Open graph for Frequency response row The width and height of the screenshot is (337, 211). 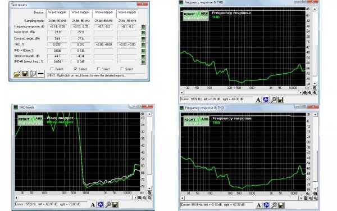pos(143,27)
